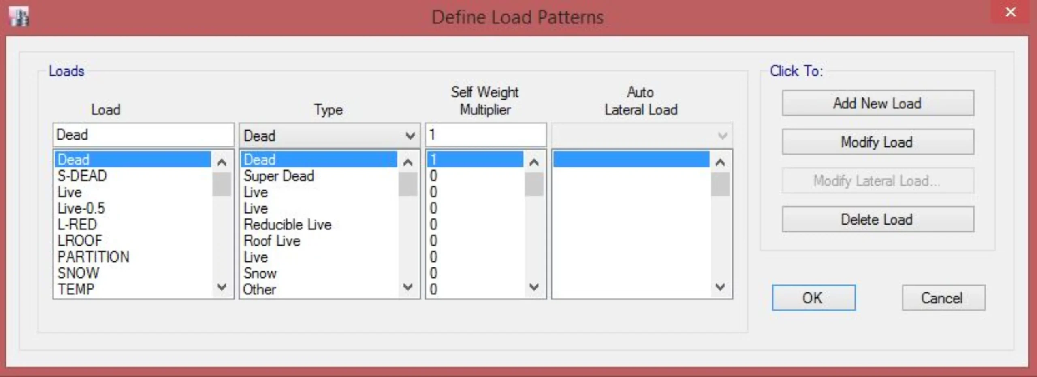Viewport: 1037px width, 377px height.
Task: Click Add New Load button
Action: pyautogui.click(x=877, y=103)
